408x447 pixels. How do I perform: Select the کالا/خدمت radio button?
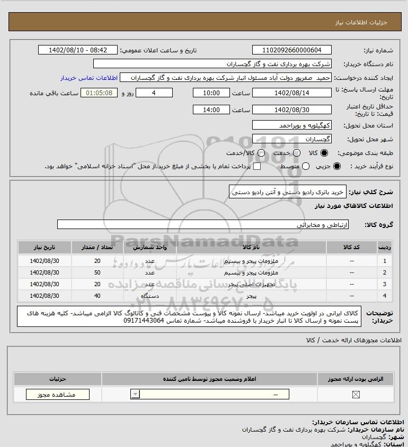click(261, 153)
